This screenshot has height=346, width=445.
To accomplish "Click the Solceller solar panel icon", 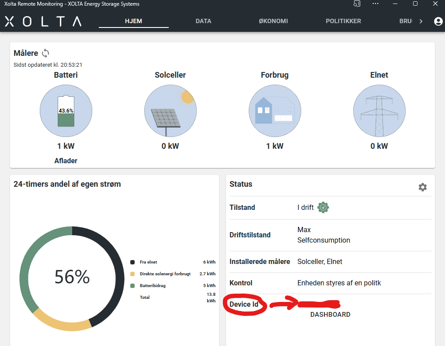I will (x=170, y=111).
